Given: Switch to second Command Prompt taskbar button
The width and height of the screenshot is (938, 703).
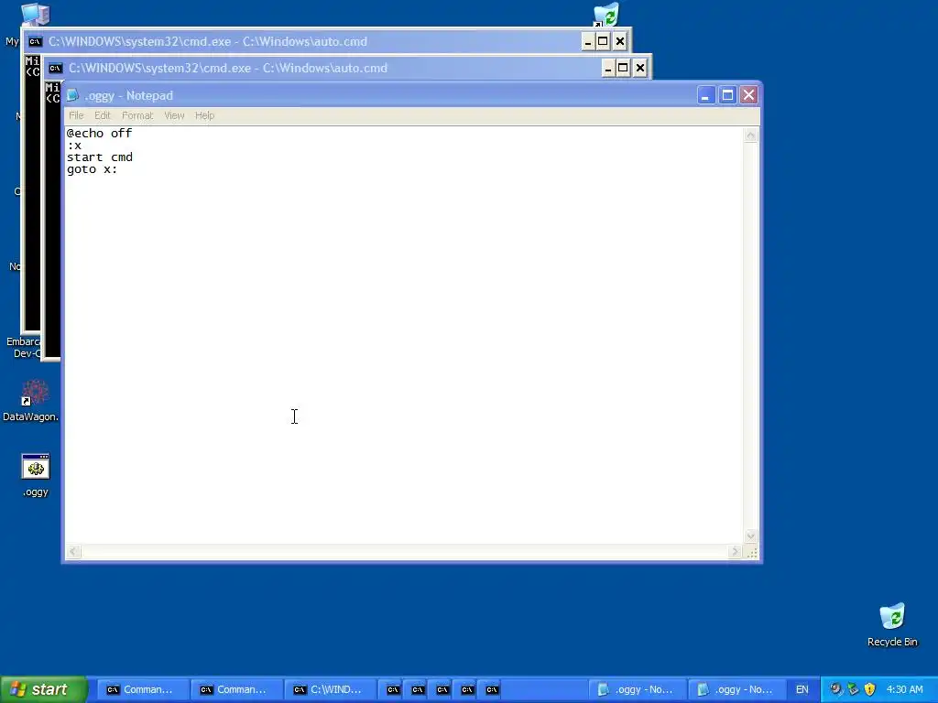Looking at the screenshot, I should [x=235, y=689].
